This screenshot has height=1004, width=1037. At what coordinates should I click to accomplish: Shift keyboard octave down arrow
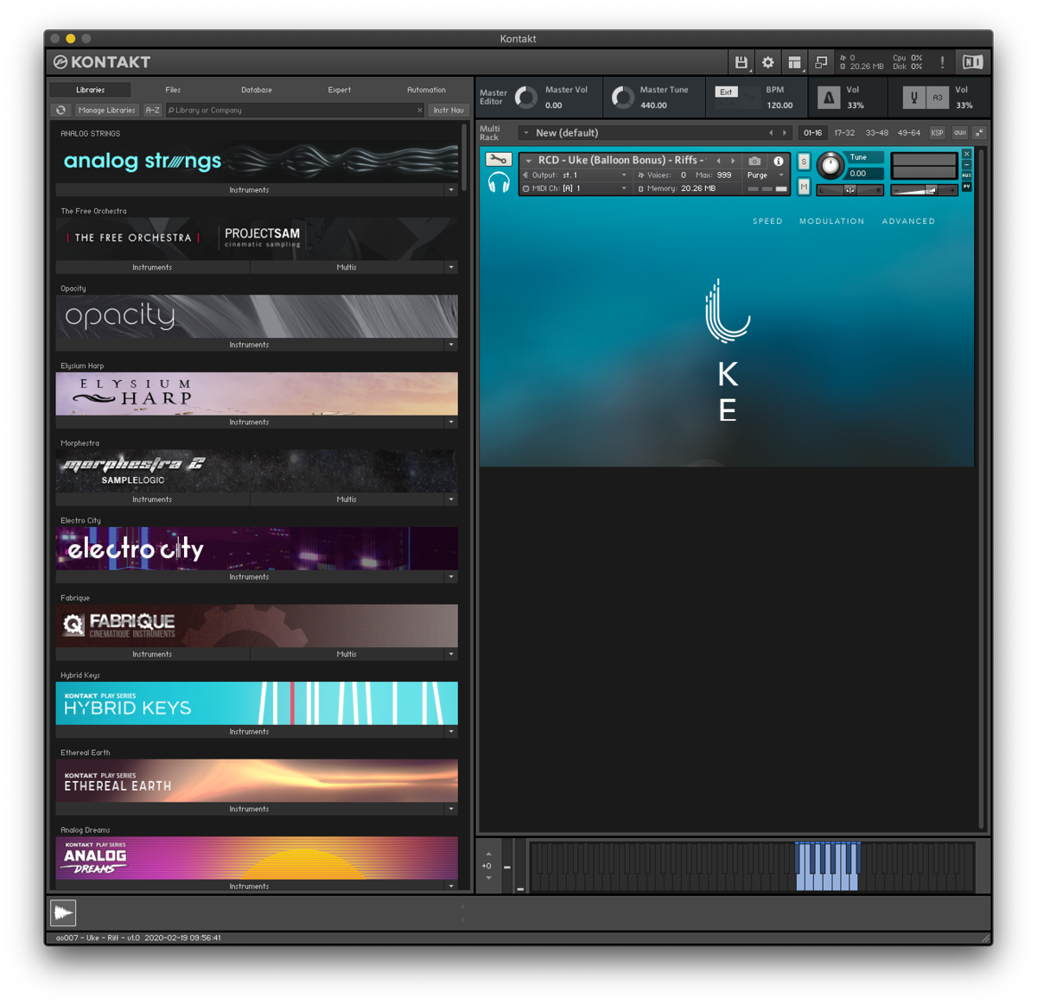pyautogui.click(x=488, y=878)
